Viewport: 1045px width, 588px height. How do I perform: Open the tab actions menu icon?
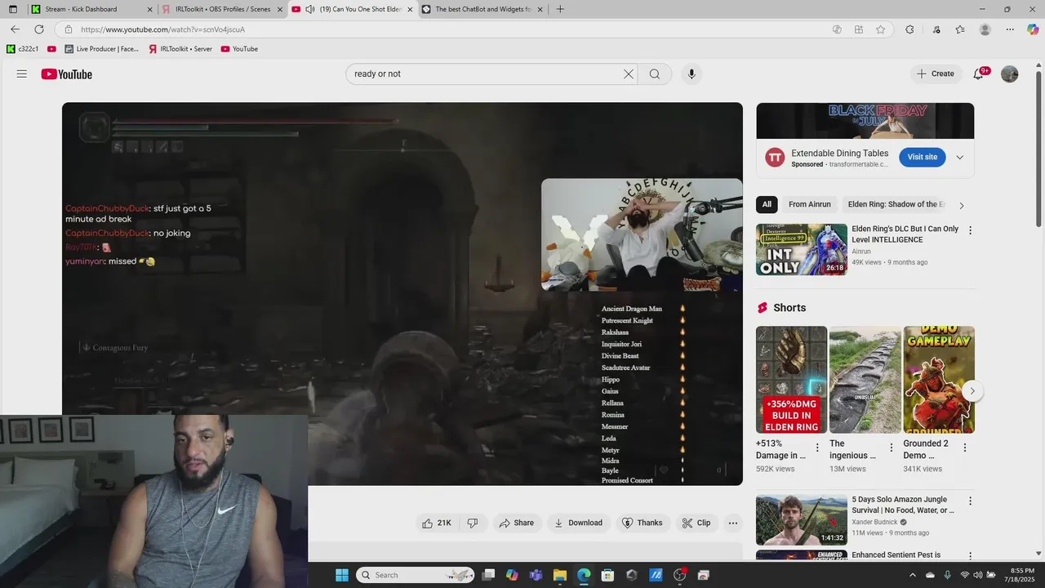(12, 9)
